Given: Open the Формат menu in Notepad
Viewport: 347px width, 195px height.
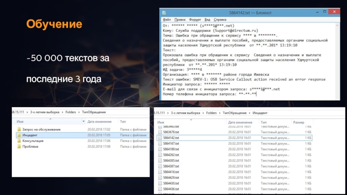Looking at the screenshot, I should tap(195, 19).
